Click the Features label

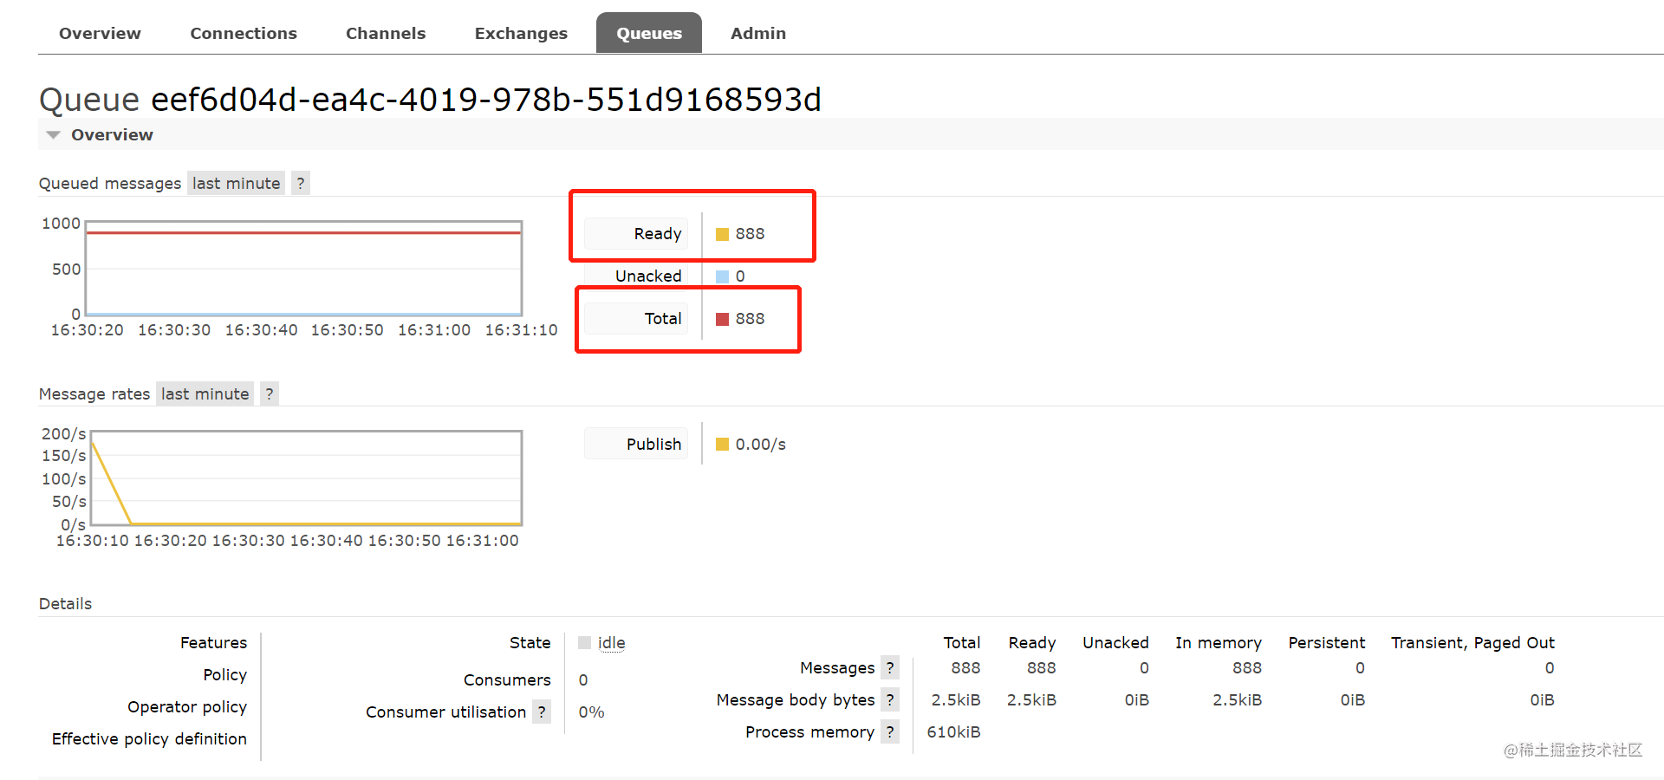(213, 643)
